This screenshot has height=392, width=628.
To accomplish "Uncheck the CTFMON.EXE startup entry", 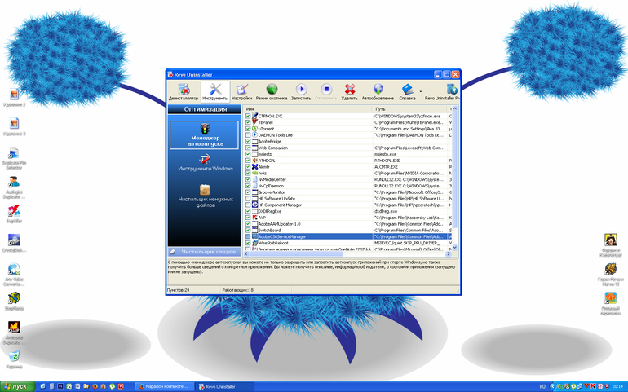I will point(248,116).
